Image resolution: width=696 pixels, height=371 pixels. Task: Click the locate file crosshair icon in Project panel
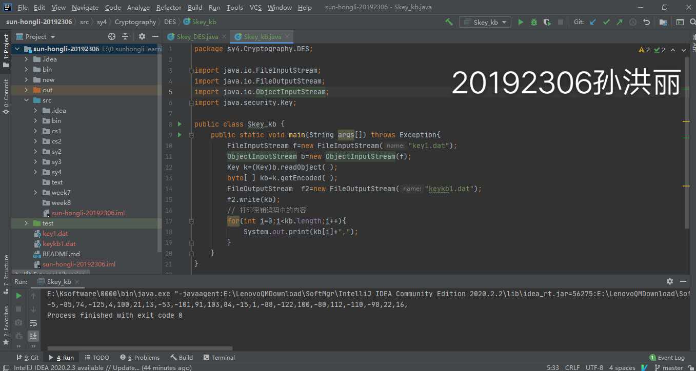pos(112,36)
